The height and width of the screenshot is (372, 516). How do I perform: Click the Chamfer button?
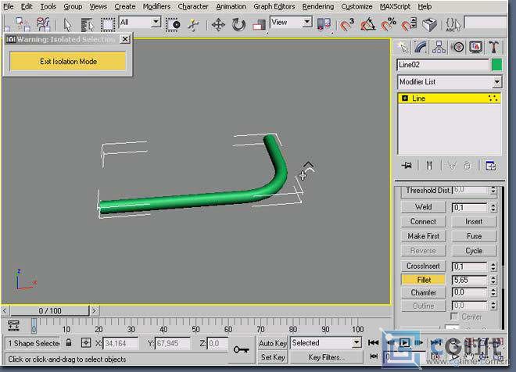coord(423,293)
